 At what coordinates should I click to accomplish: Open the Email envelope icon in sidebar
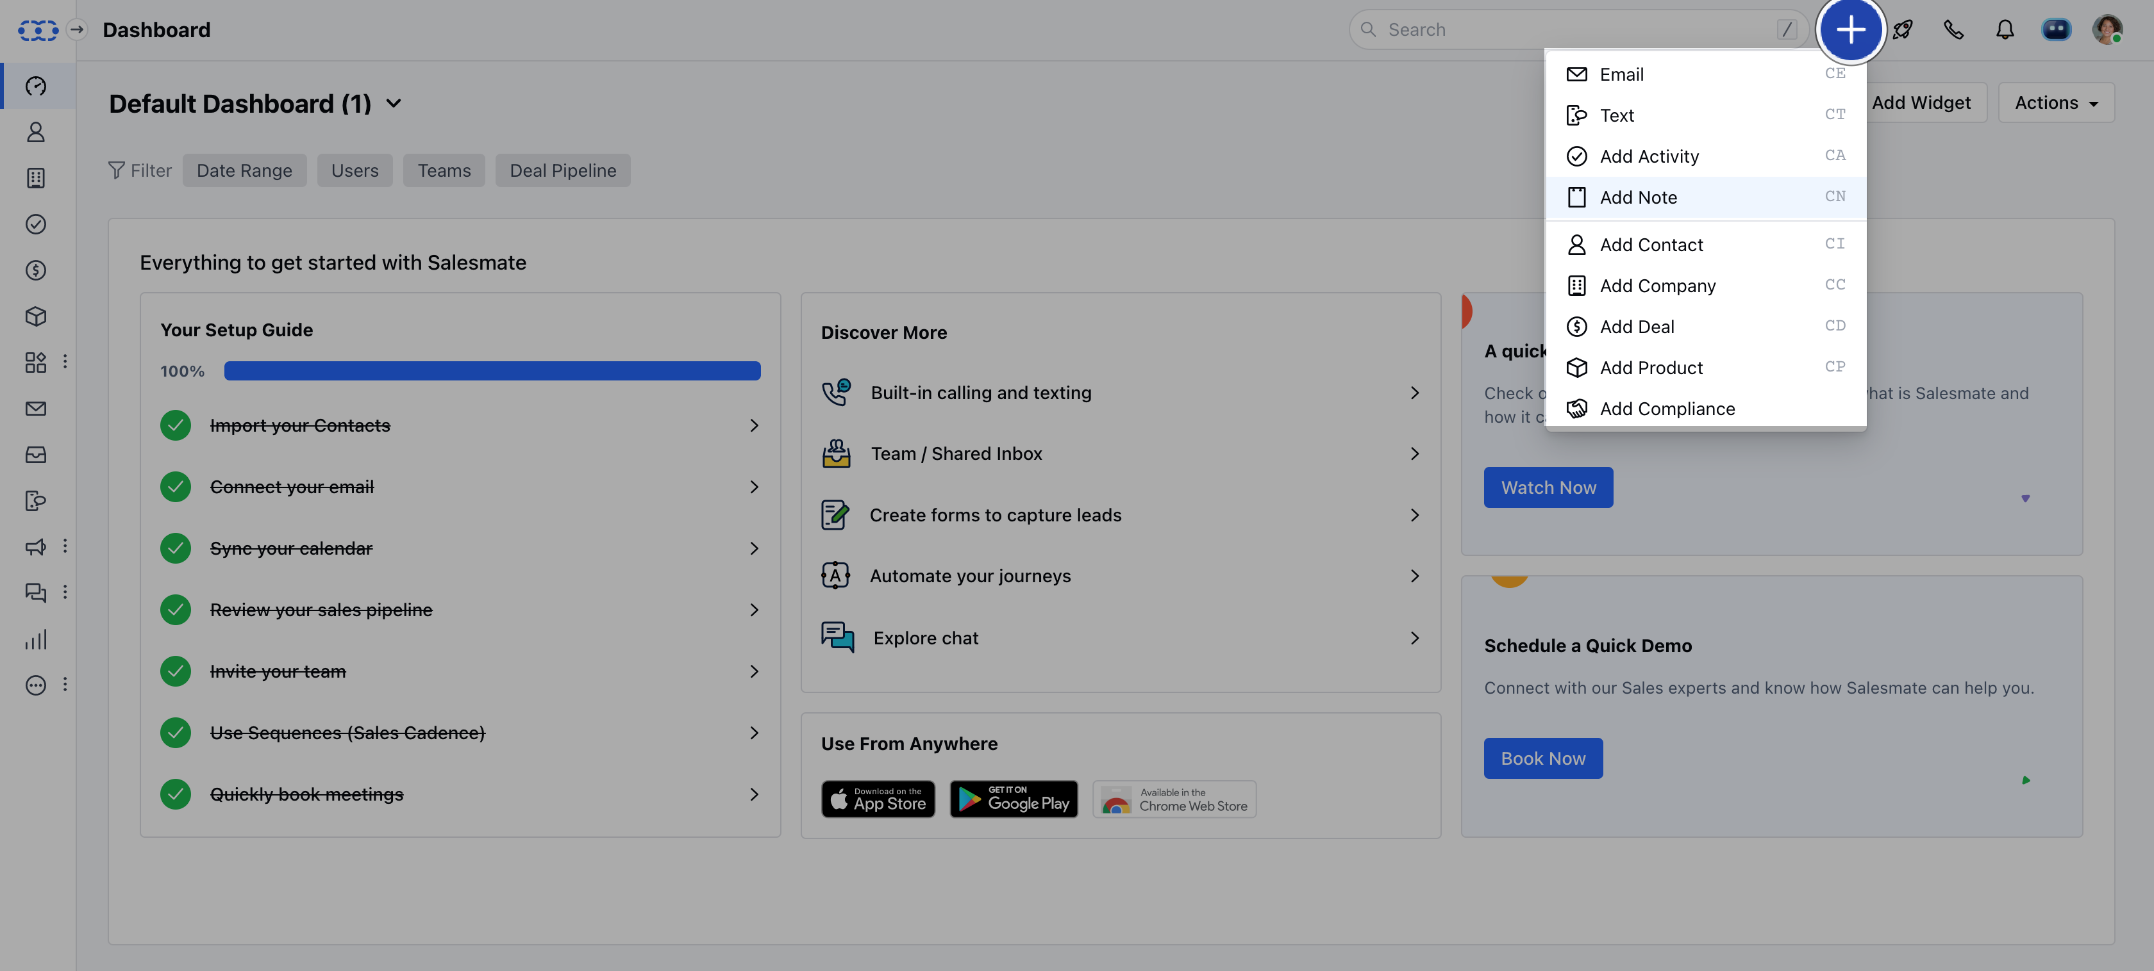click(x=36, y=409)
